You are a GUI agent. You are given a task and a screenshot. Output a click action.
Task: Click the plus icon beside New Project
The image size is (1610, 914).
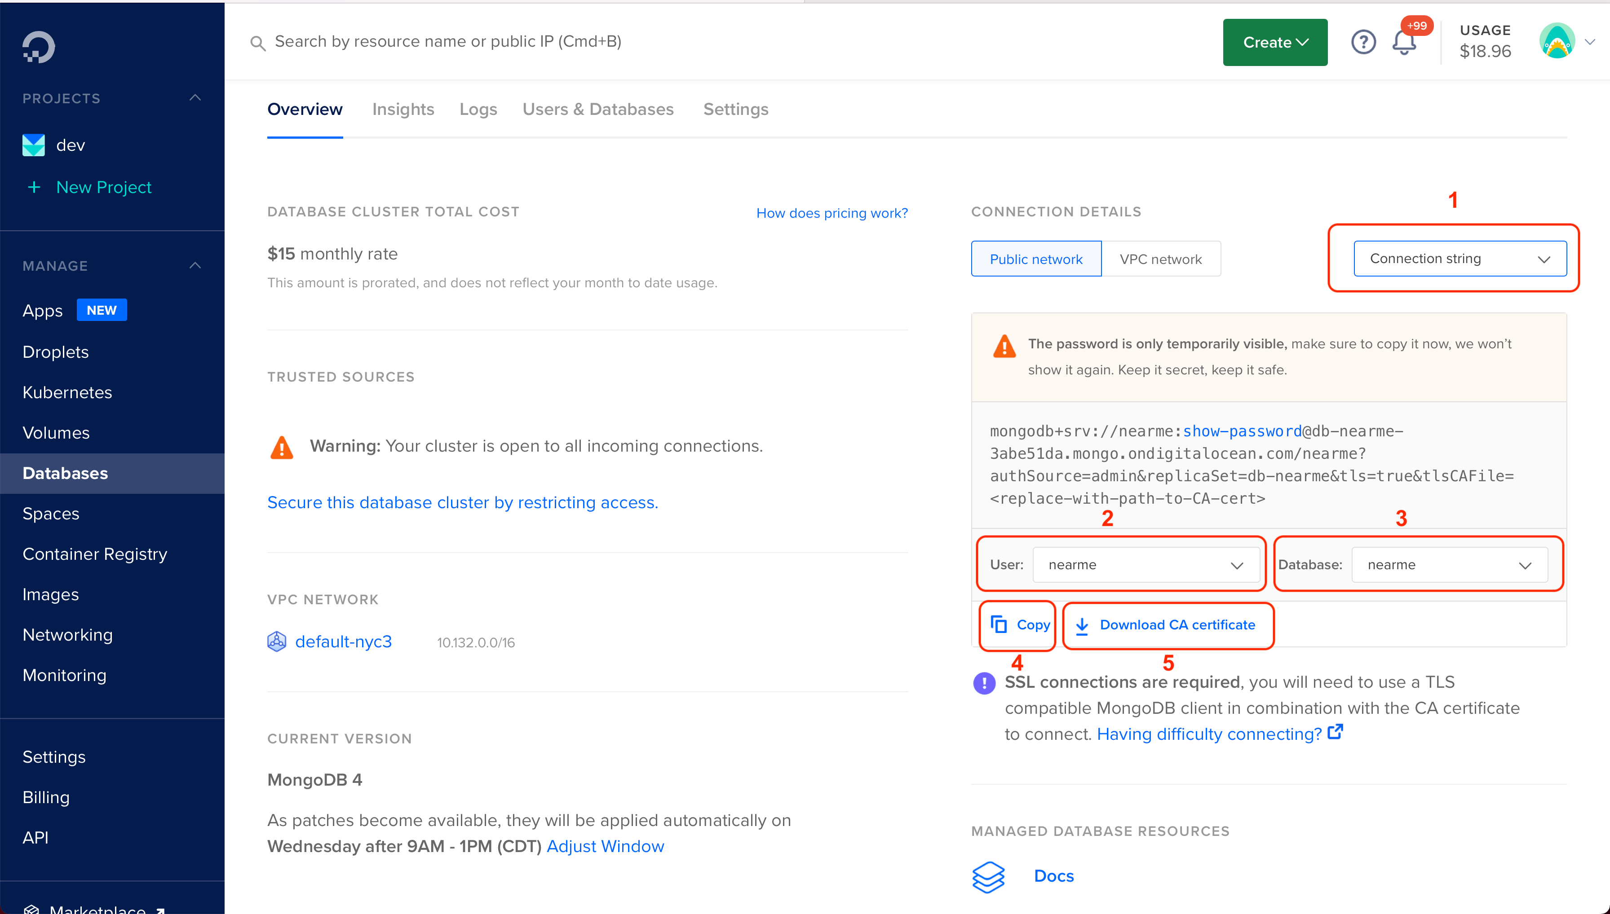click(34, 187)
